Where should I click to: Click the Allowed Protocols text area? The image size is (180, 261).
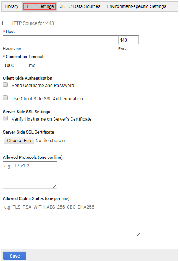pyautogui.click(x=30, y=175)
